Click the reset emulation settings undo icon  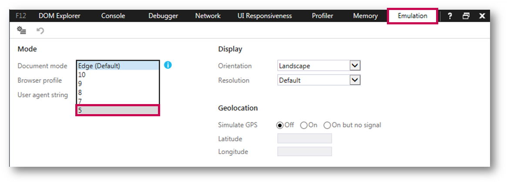tap(40, 31)
